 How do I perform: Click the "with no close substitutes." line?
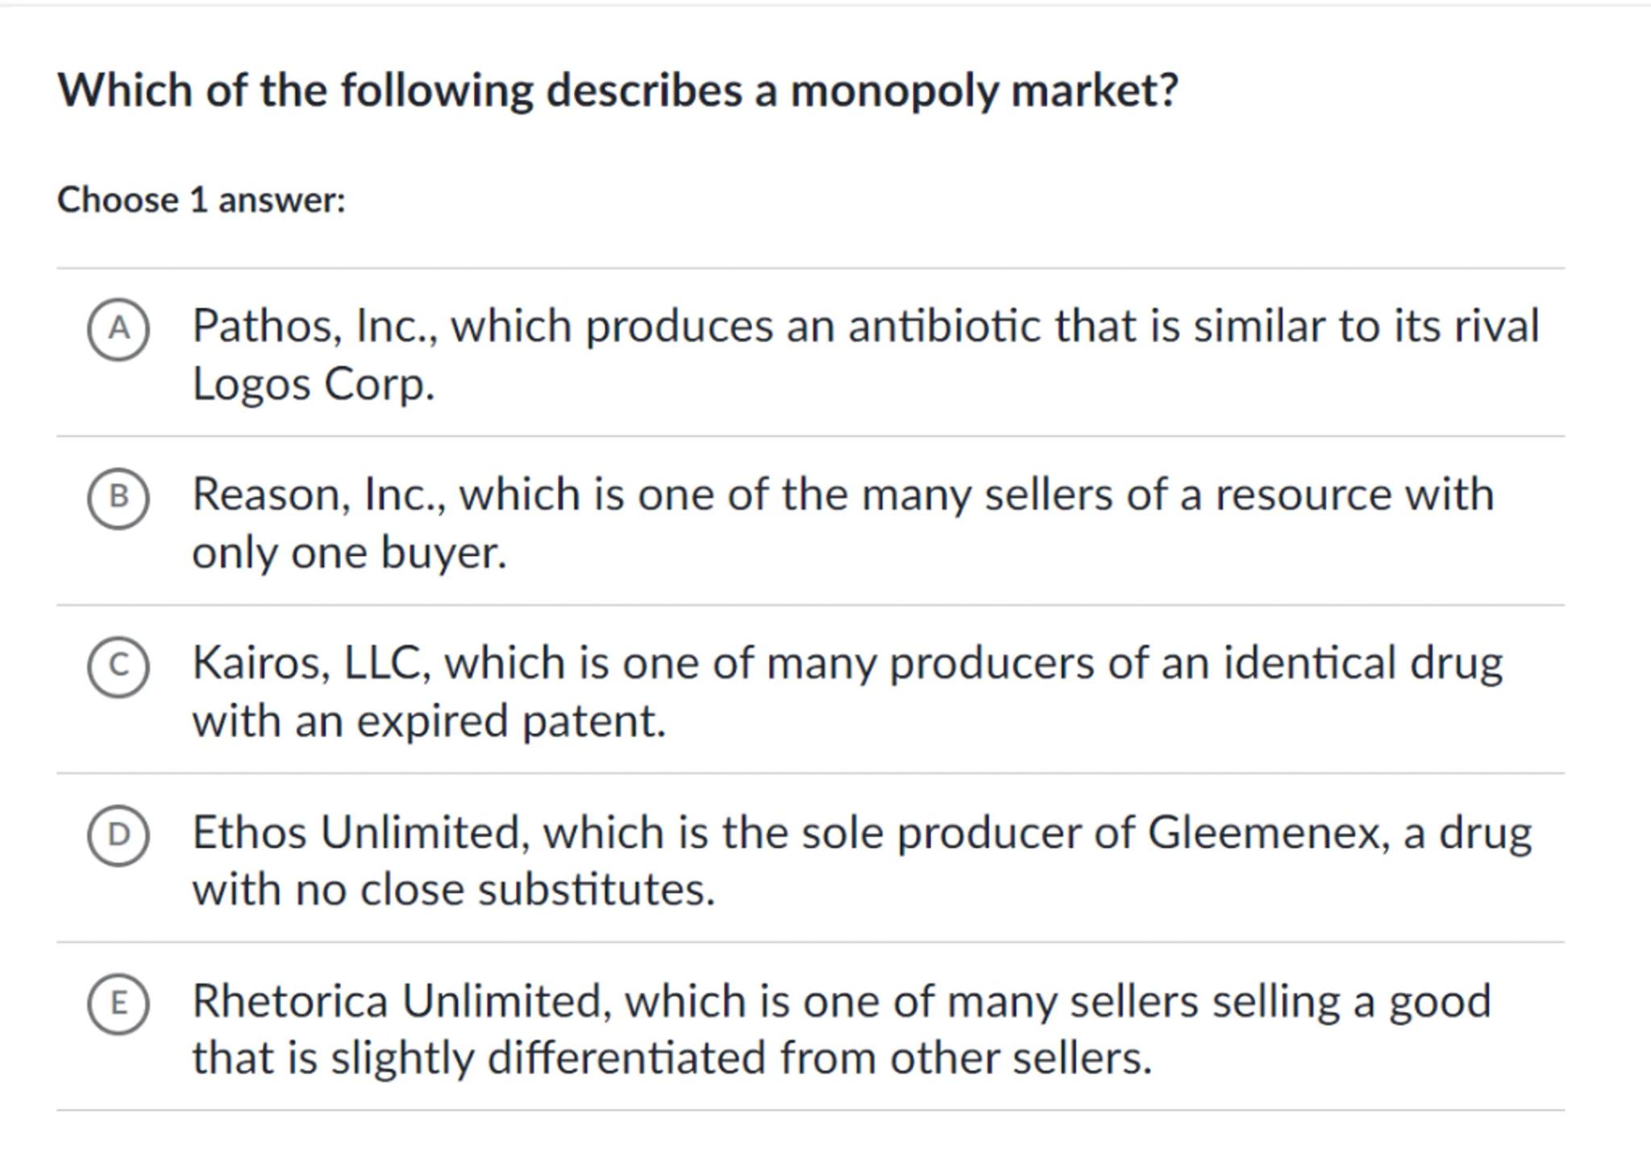[x=453, y=890]
